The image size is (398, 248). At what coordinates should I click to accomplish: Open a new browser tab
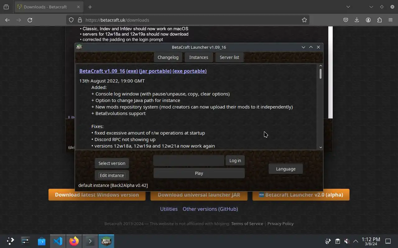click(90, 7)
